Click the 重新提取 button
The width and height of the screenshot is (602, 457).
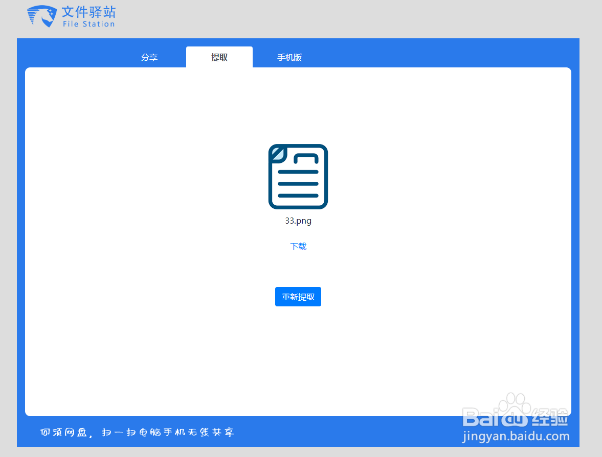click(x=298, y=297)
